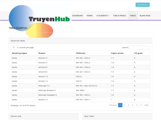The height and width of the screenshot is (120, 161).
Task: Click the Previous pagination button
Action: (x=113, y=105)
